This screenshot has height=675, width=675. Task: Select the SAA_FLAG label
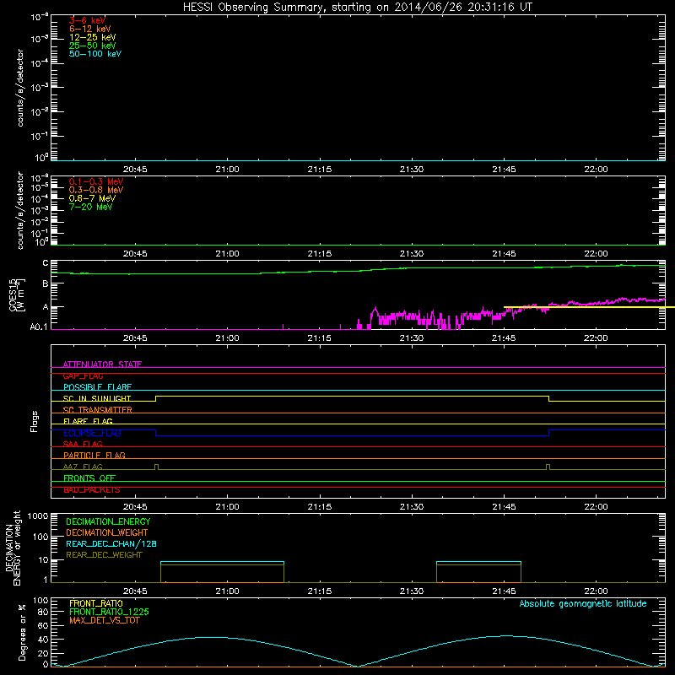pos(83,444)
